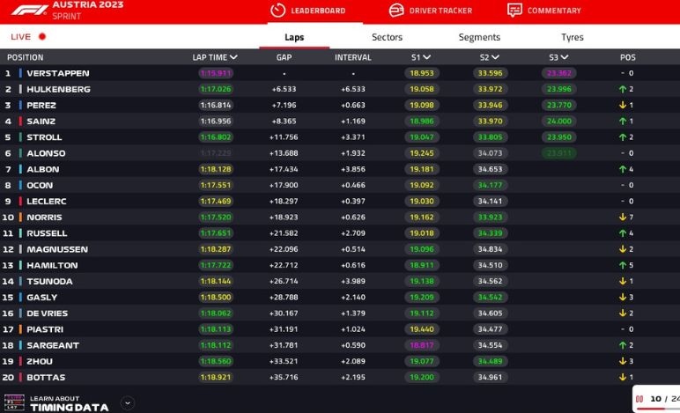Click the Timing Data thumbnail icon

pos(12,403)
